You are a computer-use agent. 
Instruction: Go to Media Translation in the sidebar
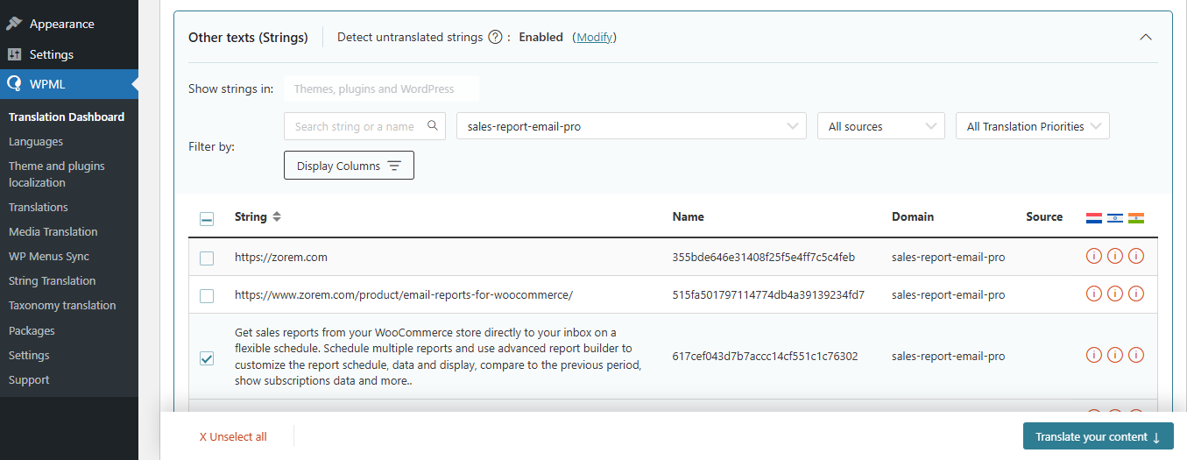coord(53,231)
